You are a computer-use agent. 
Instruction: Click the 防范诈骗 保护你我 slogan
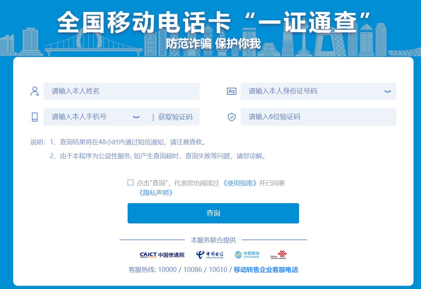[213, 43]
